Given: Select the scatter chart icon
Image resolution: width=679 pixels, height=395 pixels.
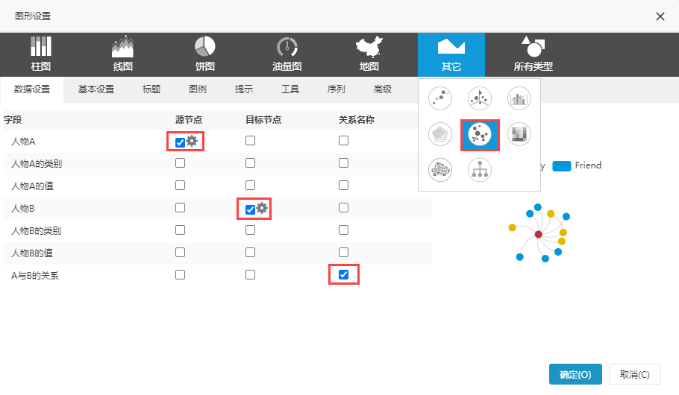Looking at the screenshot, I should click(440, 98).
